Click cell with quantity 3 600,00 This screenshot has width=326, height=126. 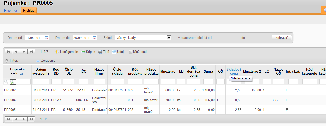click(168, 90)
